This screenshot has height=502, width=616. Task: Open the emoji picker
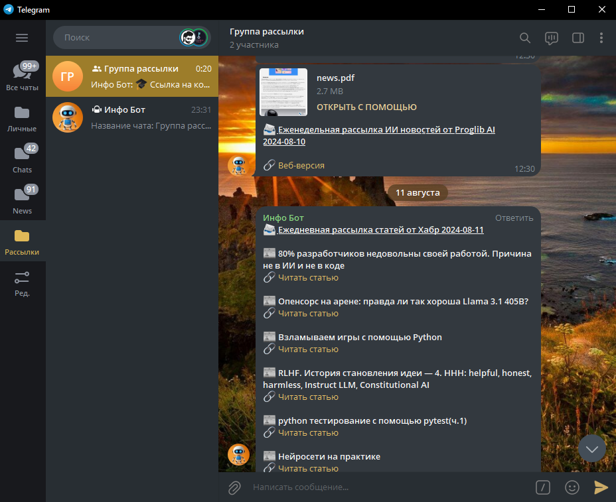(572, 487)
